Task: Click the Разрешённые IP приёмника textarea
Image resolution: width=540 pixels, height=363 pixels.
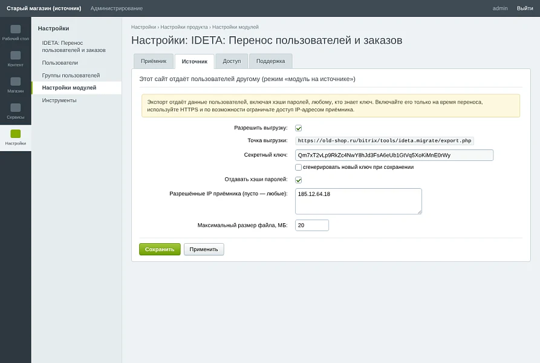Action: point(358,201)
